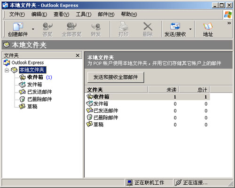Click the 发送和接收全部邮件 button
Viewport: 235px width, 188px height.
tap(116, 77)
